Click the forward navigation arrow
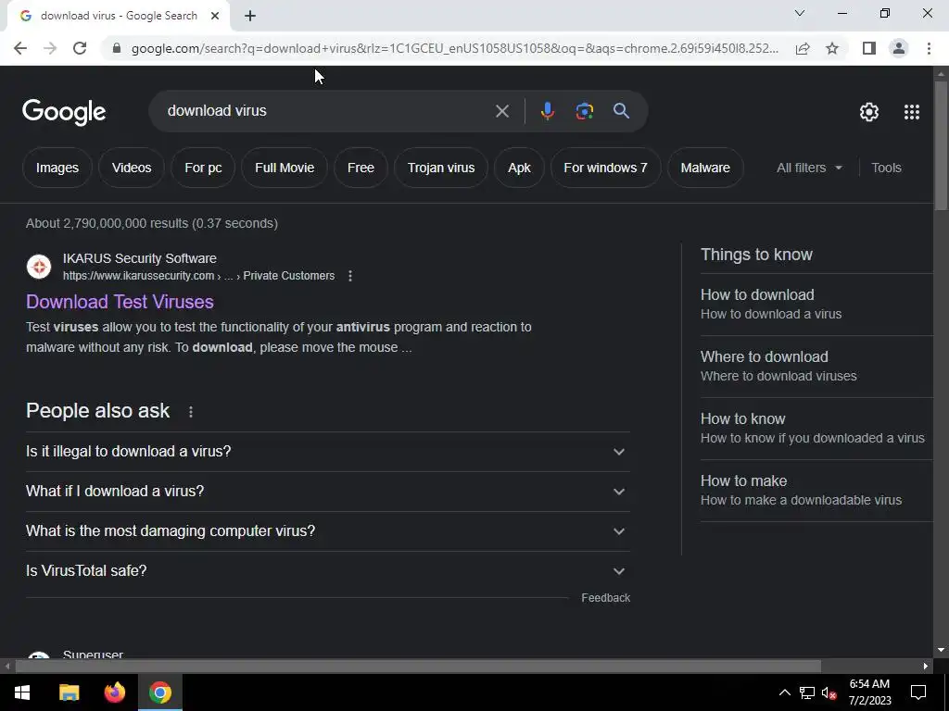Viewport: 949px width, 711px height. pos(50,48)
